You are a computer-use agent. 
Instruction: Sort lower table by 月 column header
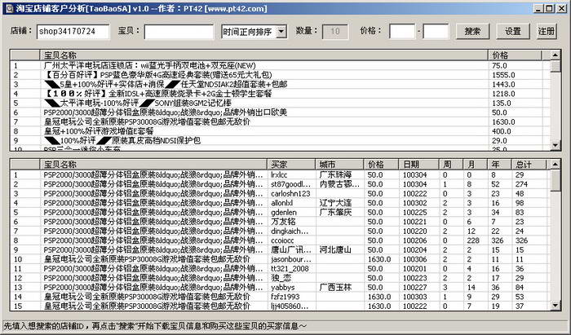pyautogui.click(x=475, y=165)
